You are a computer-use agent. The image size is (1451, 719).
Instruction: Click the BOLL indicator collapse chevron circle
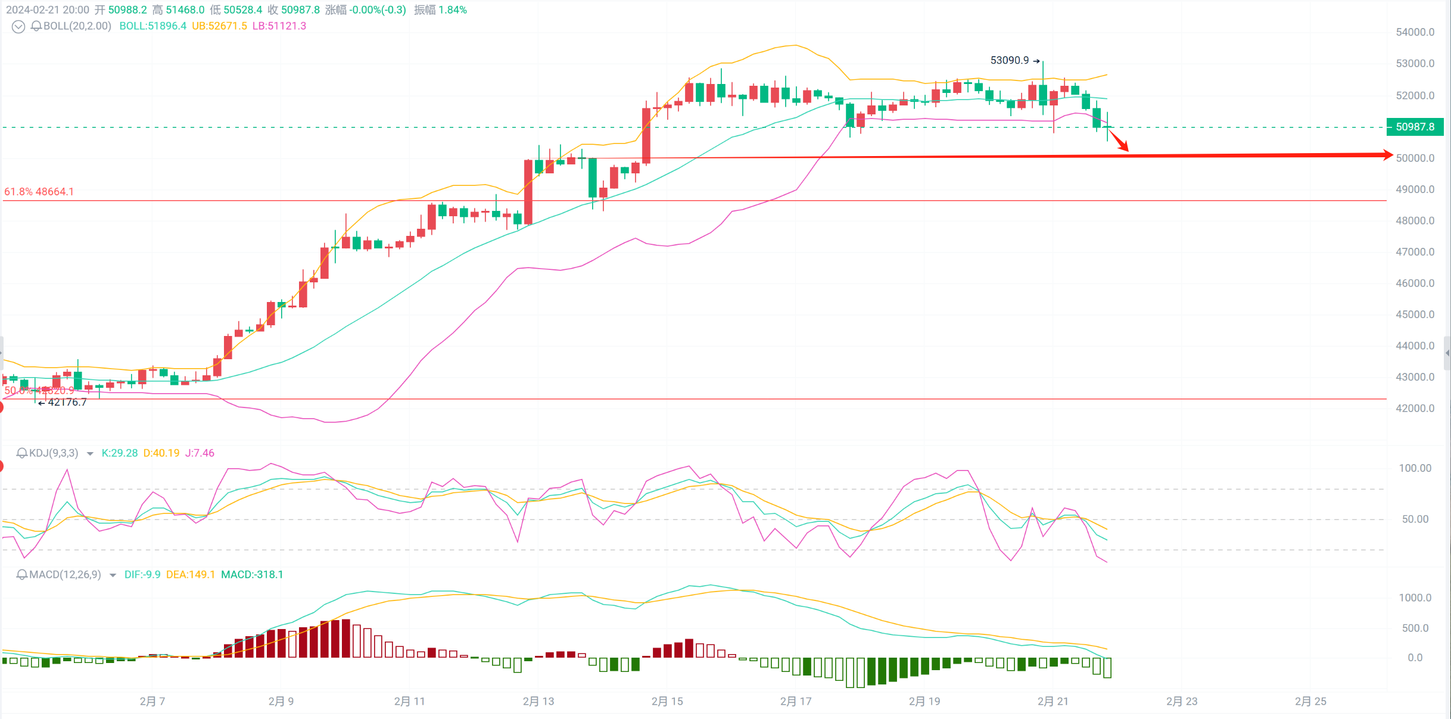18,26
